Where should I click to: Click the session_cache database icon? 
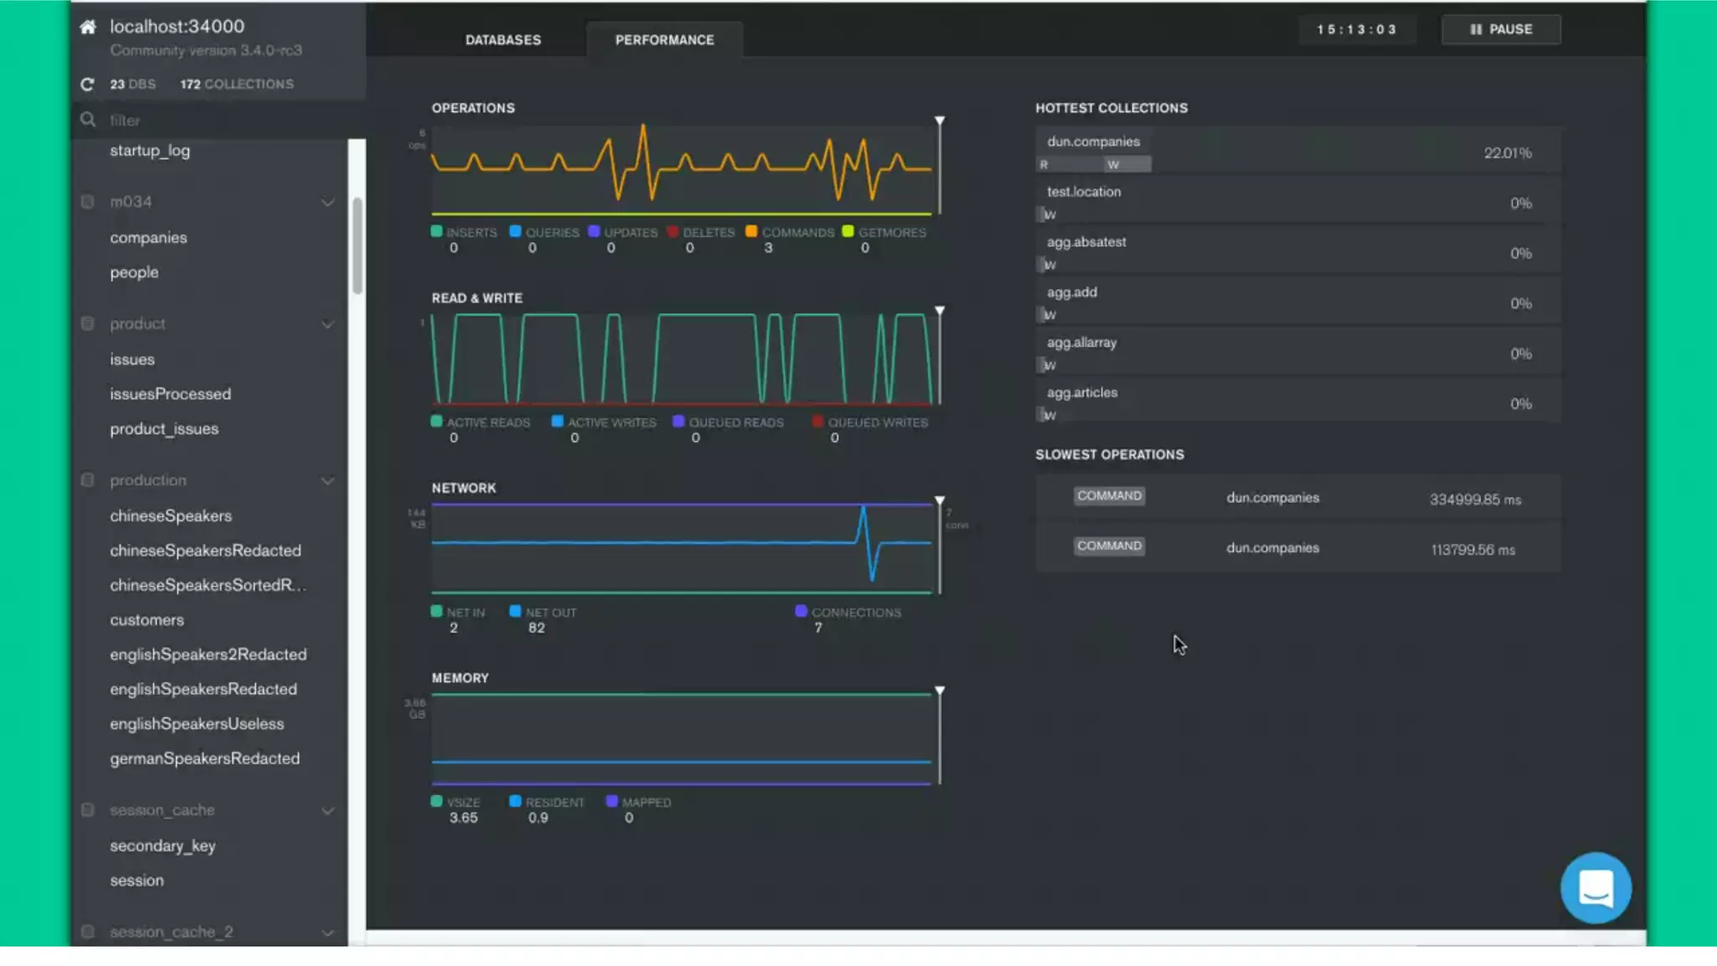(x=87, y=810)
